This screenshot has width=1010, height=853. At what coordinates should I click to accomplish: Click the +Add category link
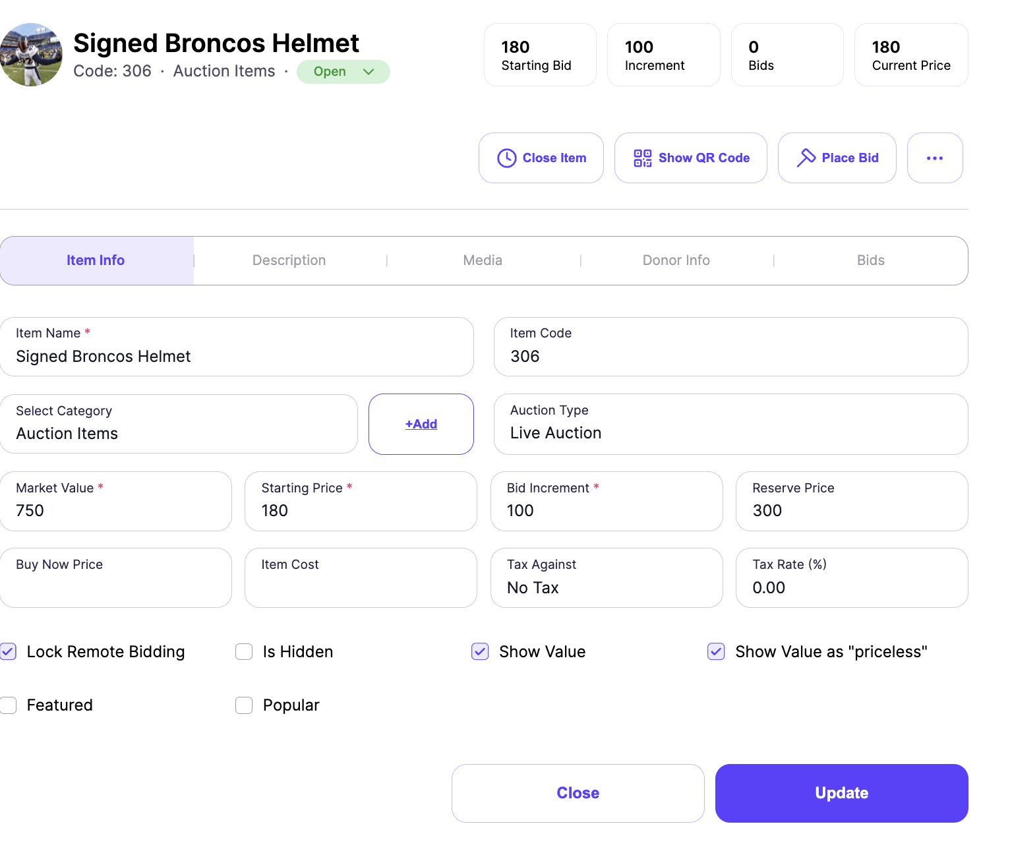click(421, 424)
